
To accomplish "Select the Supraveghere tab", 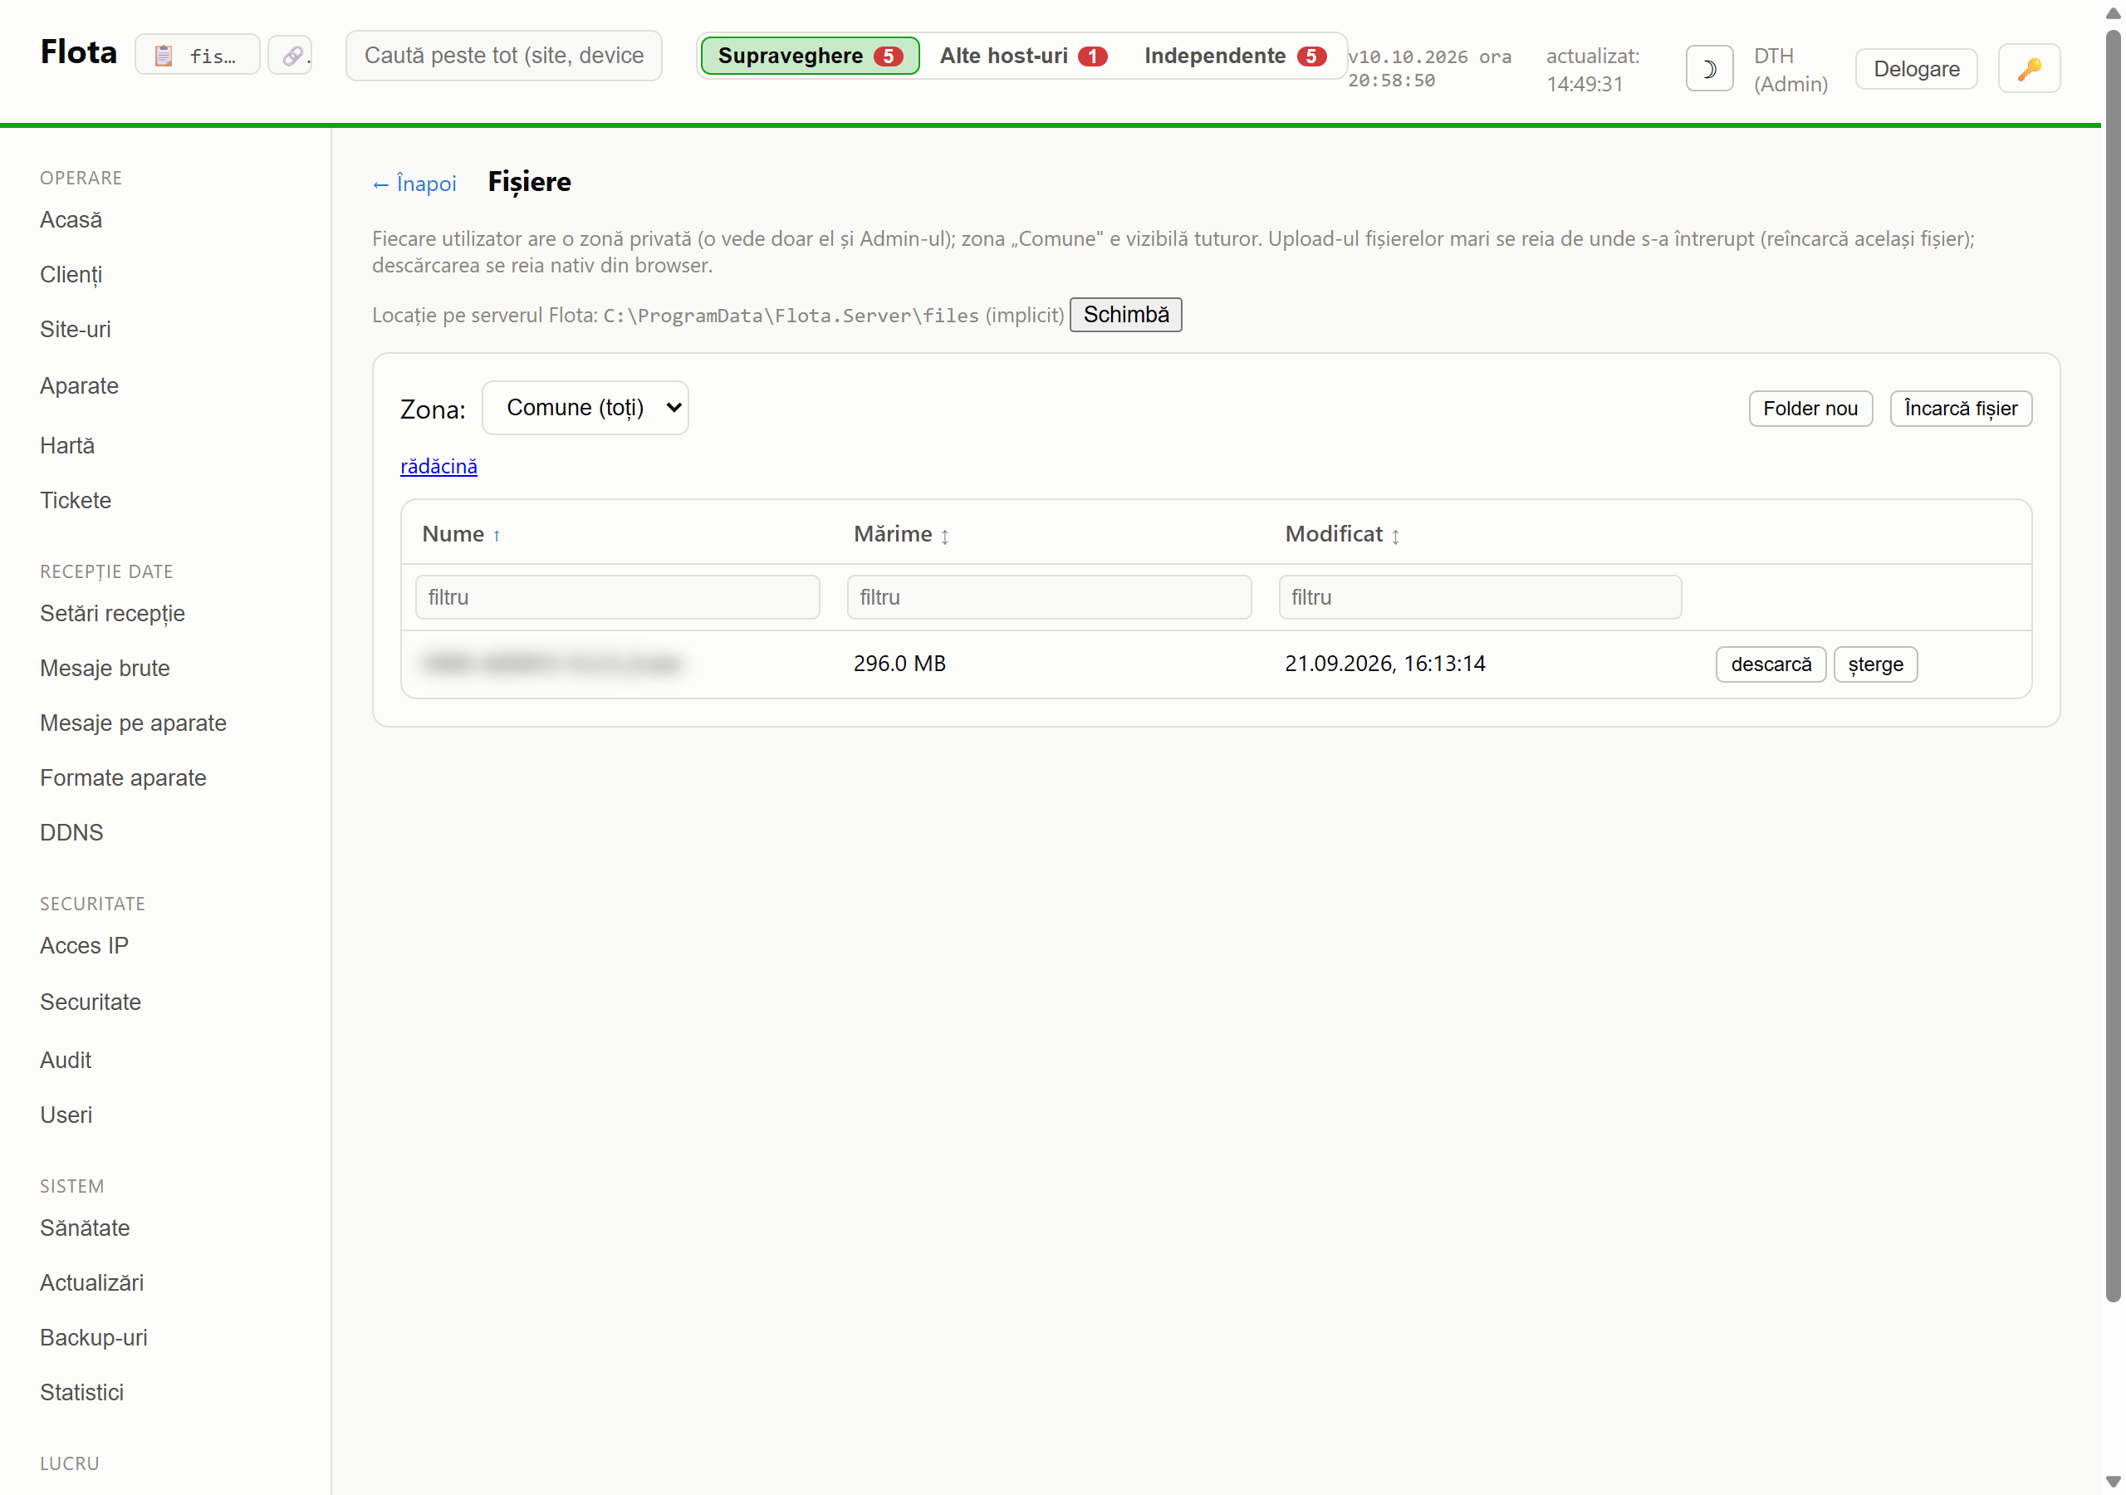I will click(x=809, y=56).
